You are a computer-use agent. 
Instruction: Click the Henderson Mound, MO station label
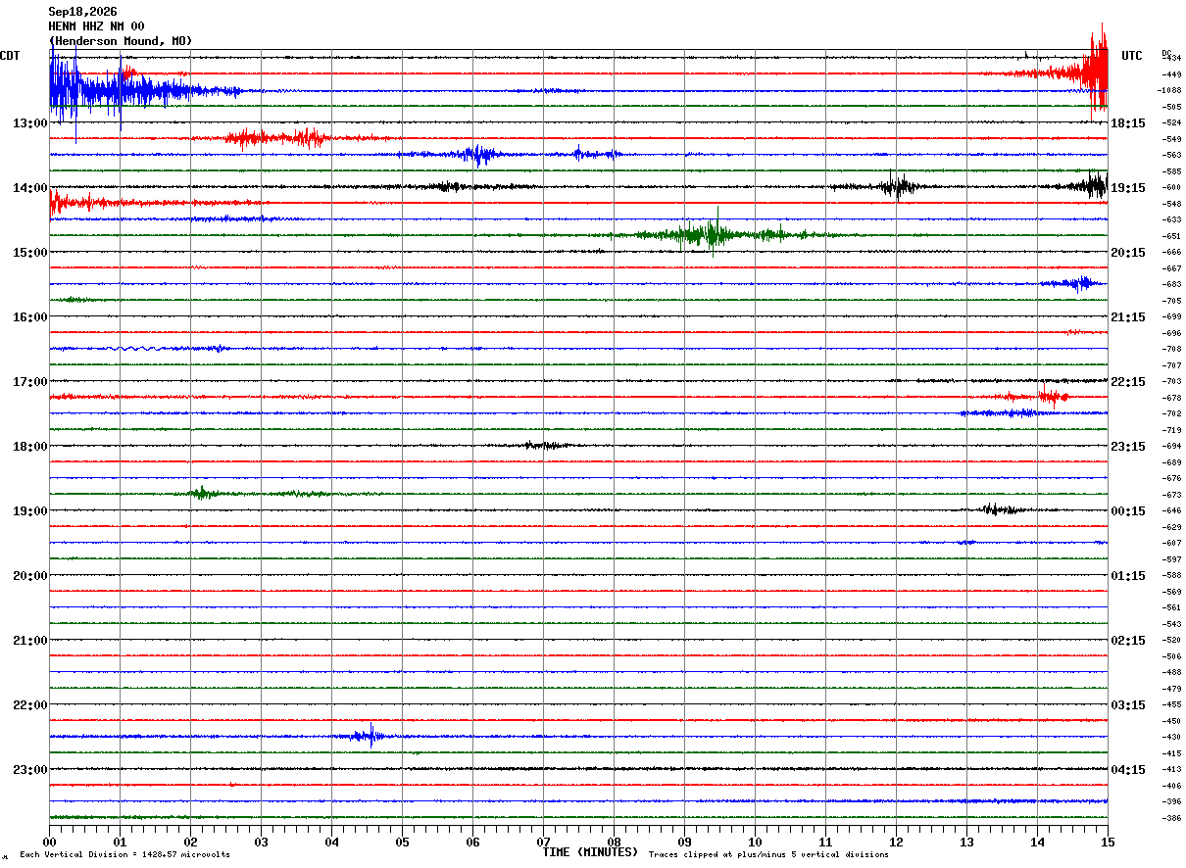[x=121, y=41]
